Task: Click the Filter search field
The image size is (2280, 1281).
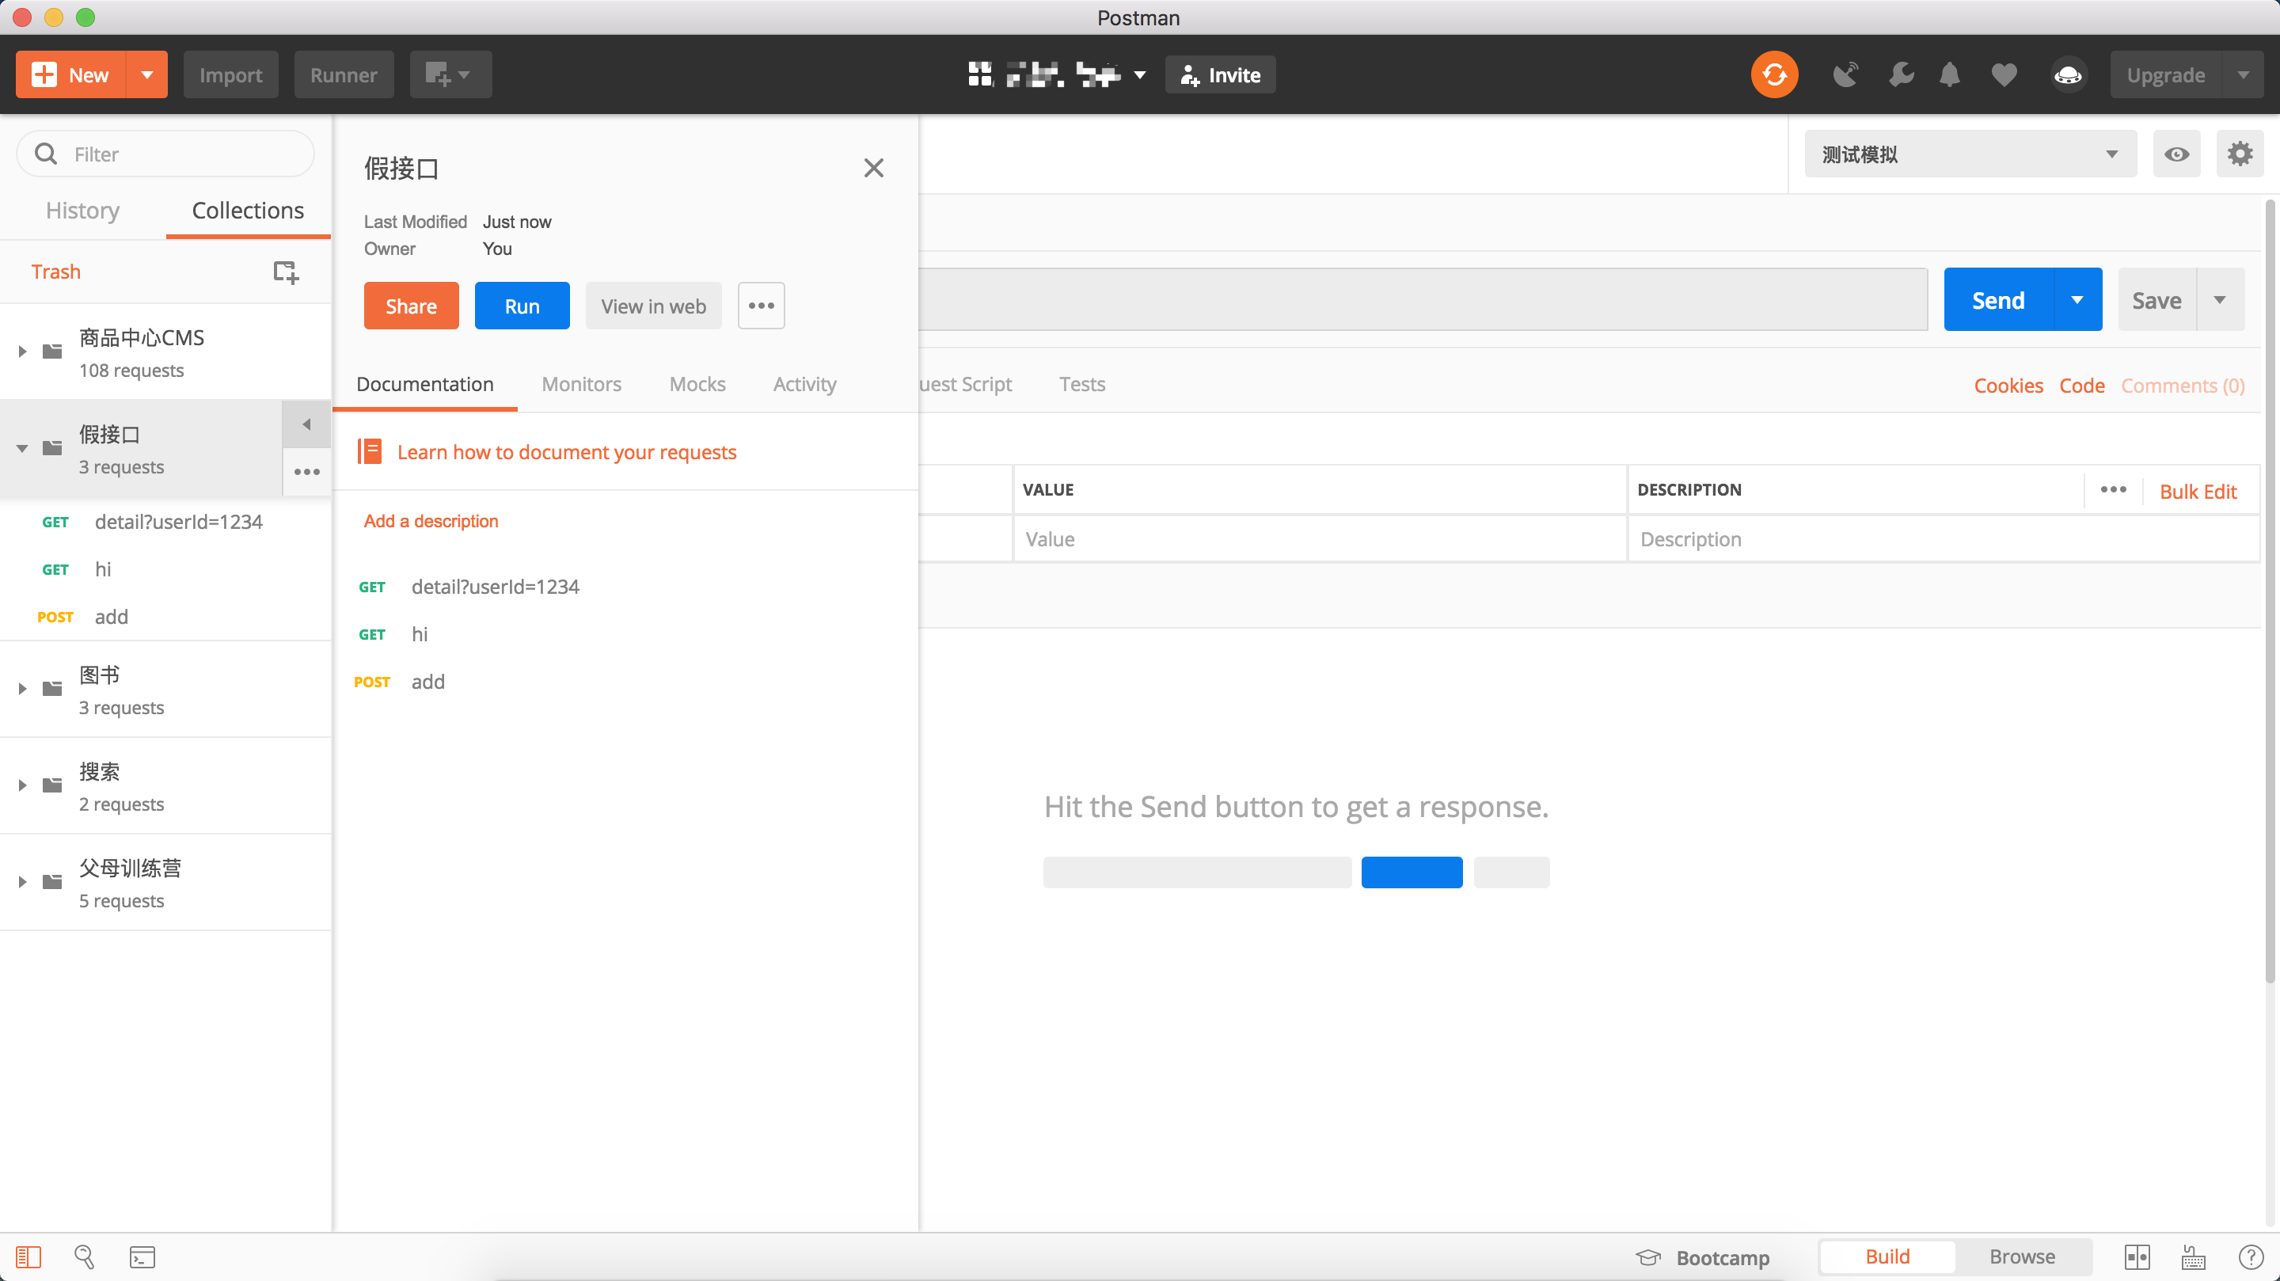Action: 165,154
